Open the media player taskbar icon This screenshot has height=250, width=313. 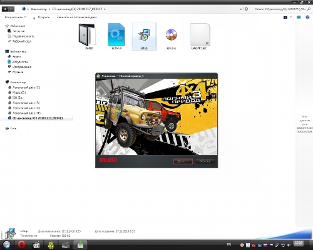click(x=36, y=245)
